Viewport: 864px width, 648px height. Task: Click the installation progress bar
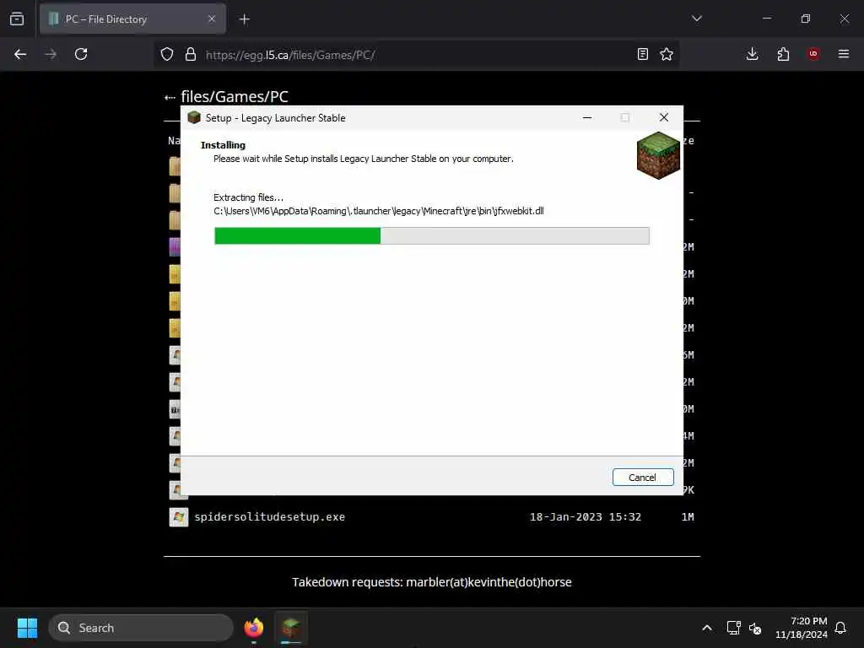coord(431,236)
